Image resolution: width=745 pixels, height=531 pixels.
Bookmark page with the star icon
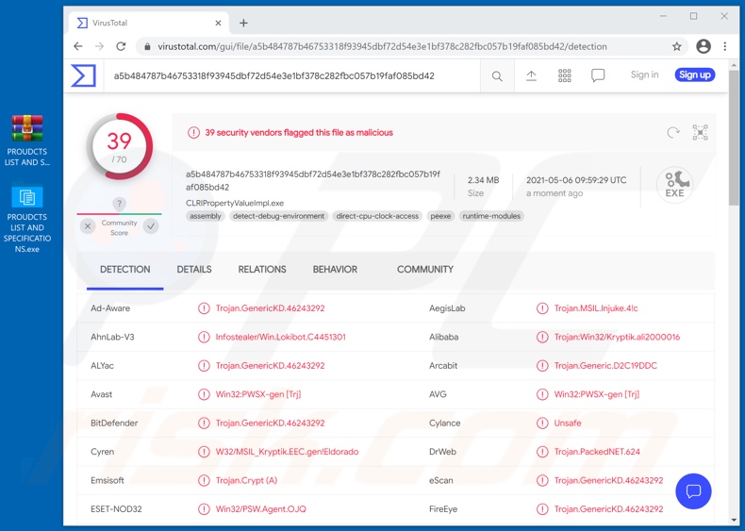point(676,46)
